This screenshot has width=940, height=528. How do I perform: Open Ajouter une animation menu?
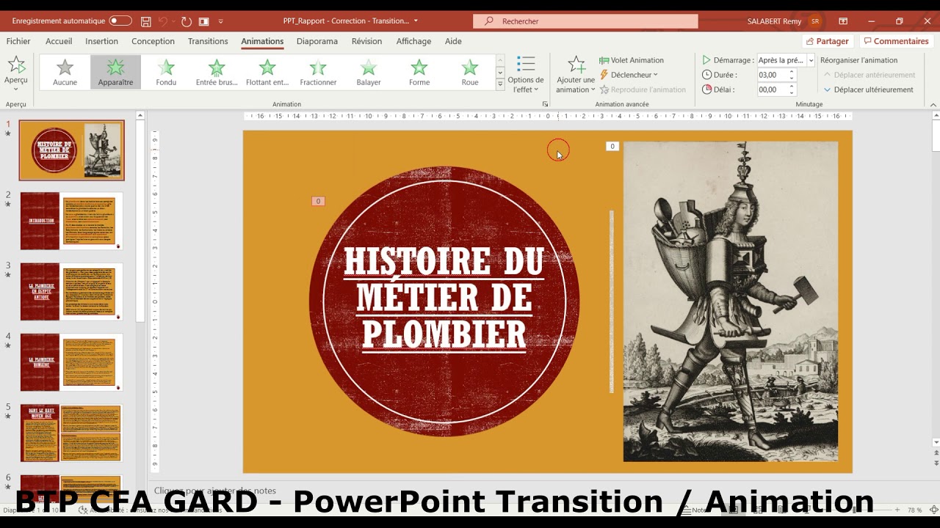click(x=576, y=75)
